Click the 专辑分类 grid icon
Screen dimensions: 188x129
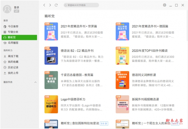click(5, 32)
